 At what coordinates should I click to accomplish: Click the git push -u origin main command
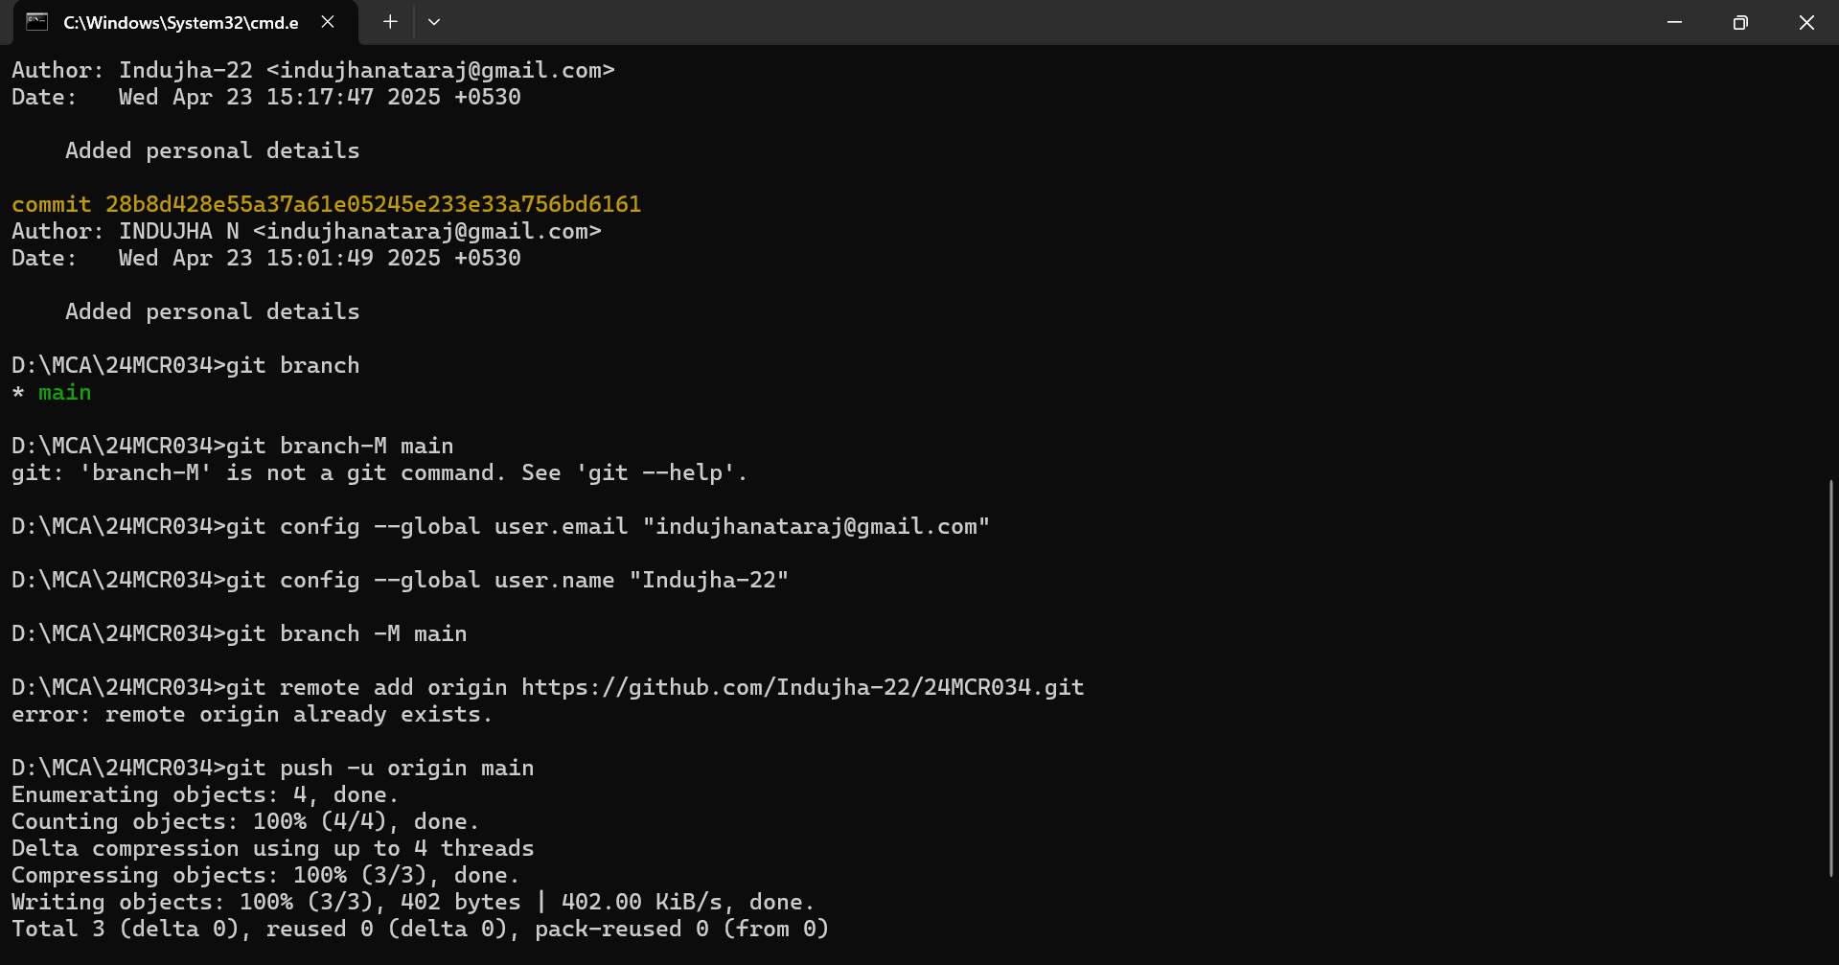tap(380, 768)
